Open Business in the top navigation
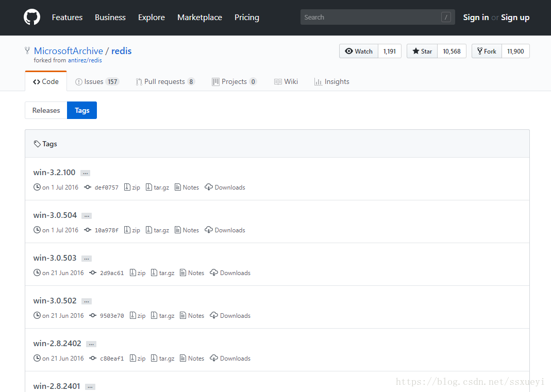This screenshot has height=392, width=551. (110, 17)
